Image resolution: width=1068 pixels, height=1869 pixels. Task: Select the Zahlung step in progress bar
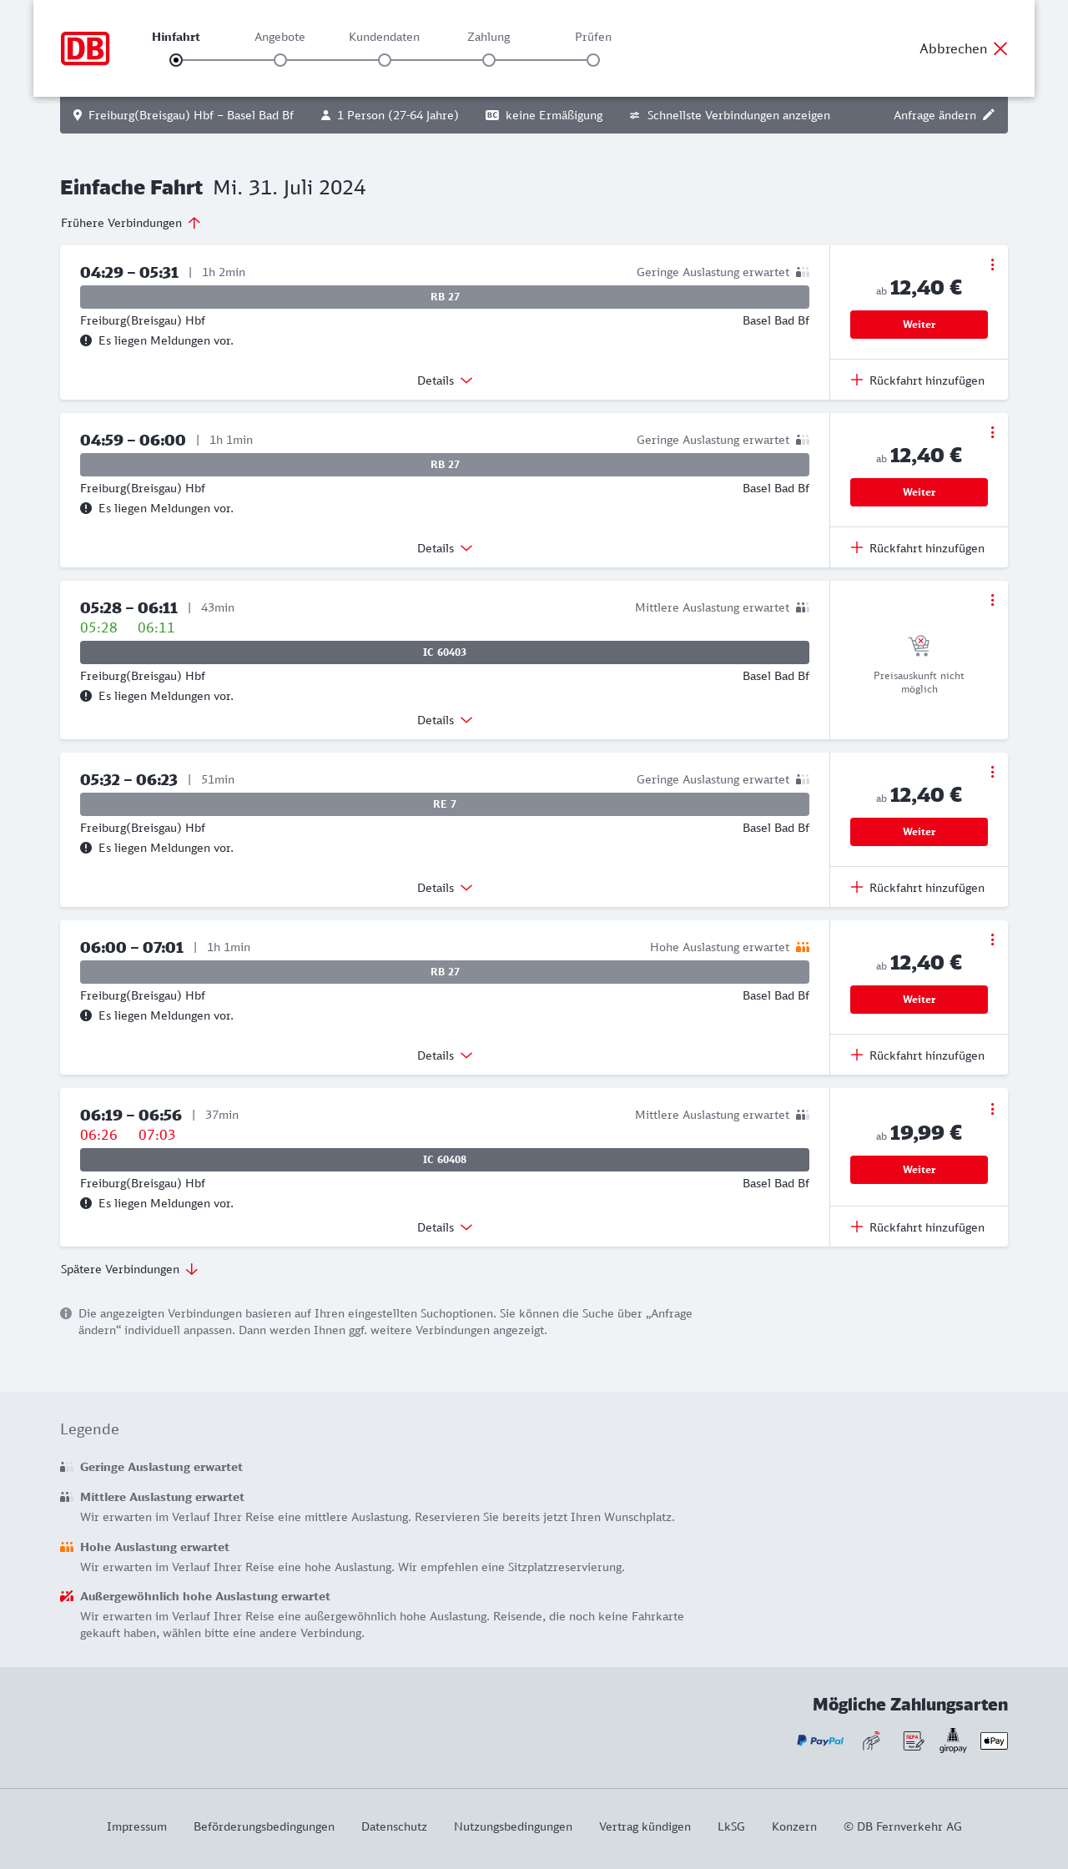pyautogui.click(x=489, y=60)
